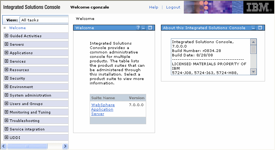Click the Build Date: 8/28/08 text
This screenshot has width=275, height=150.
[x=192, y=55]
